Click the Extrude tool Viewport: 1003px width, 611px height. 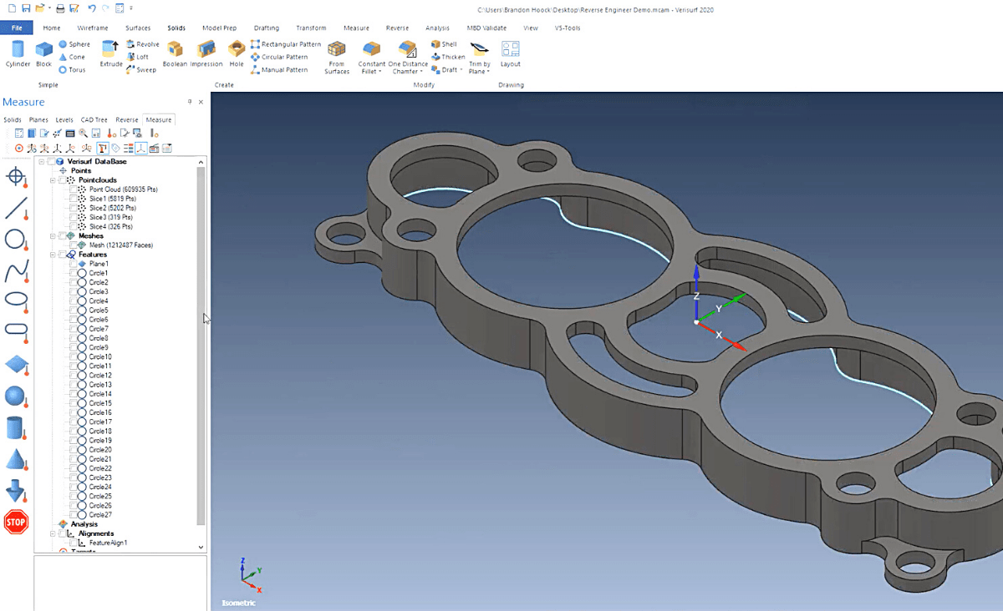tap(111, 54)
